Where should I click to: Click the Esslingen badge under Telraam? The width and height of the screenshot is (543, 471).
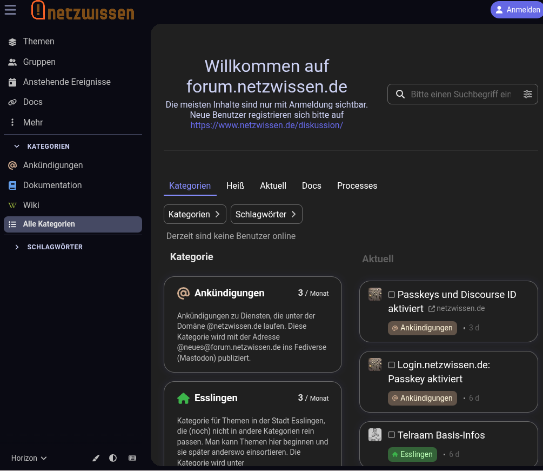coord(412,454)
